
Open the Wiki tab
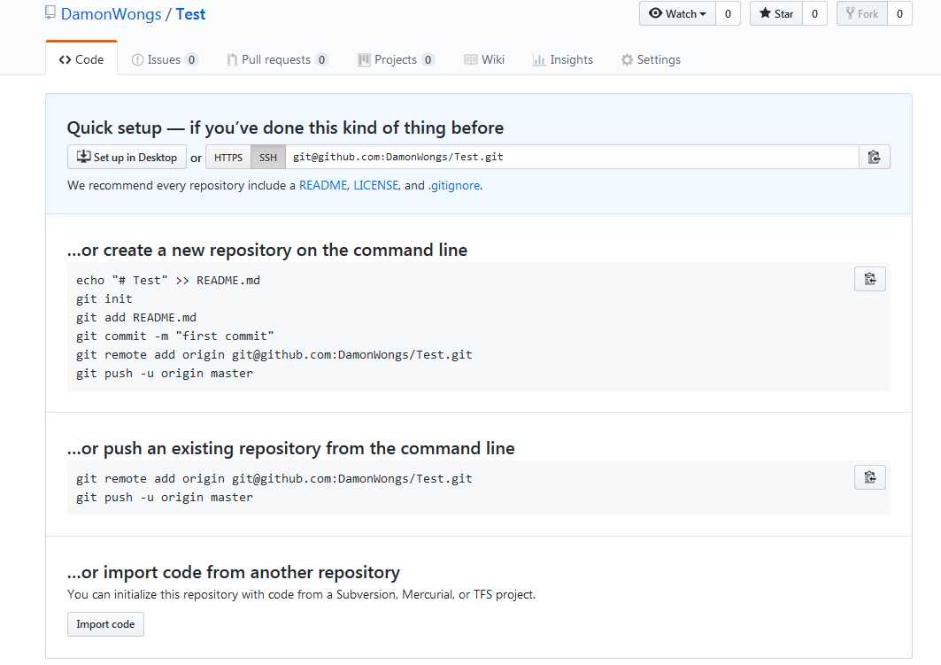pyautogui.click(x=484, y=59)
